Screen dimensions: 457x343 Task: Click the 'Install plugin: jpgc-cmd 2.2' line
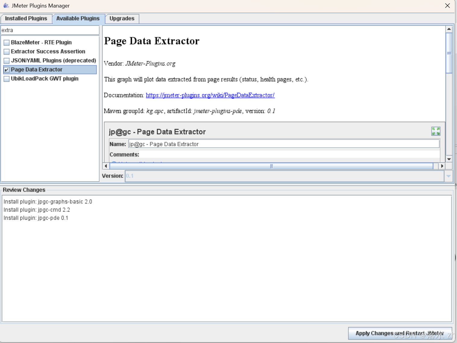click(x=37, y=210)
